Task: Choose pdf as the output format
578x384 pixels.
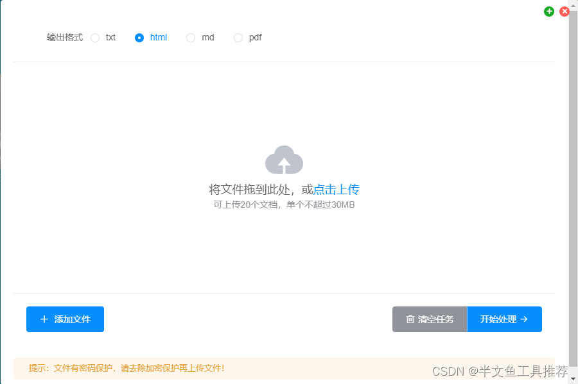Action: (238, 38)
